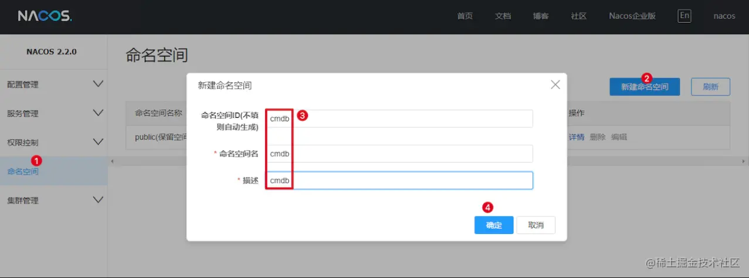This screenshot has width=749, height=278.
Task: Click the 编辑 link for public namespace
Action: 619,137
